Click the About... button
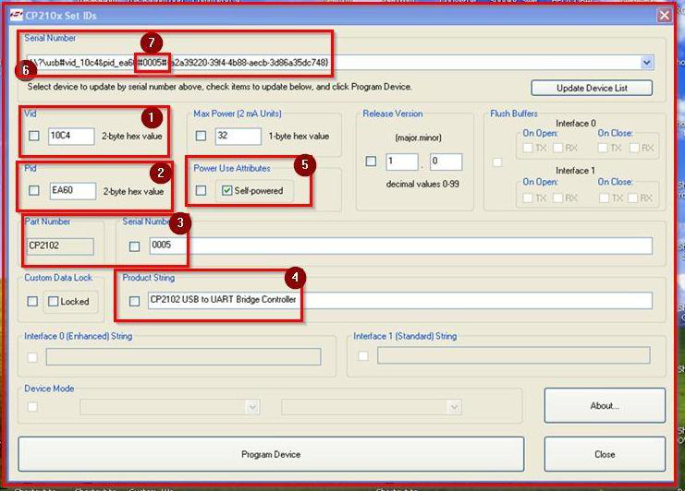 click(x=605, y=406)
